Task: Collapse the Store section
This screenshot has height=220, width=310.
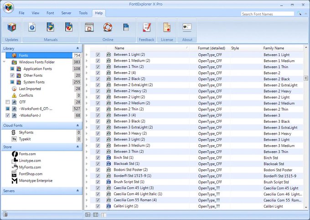Action: click(77, 147)
